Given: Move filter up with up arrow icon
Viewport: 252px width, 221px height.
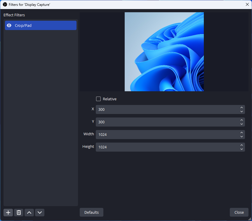Looking at the screenshot, I should pyautogui.click(x=29, y=213).
